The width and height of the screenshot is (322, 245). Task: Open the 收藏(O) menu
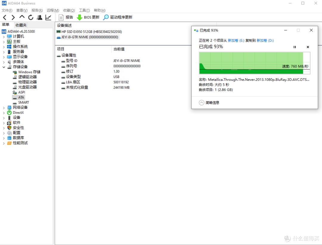(69, 10)
